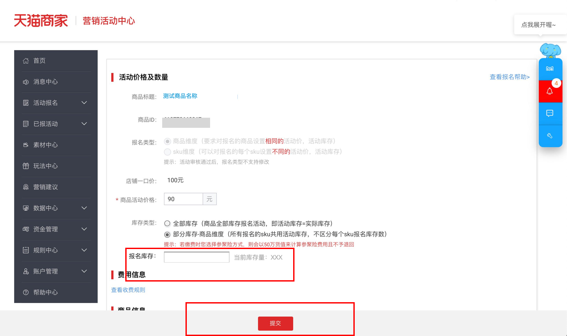Click the 元 unit suffix box

pyautogui.click(x=210, y=199)
